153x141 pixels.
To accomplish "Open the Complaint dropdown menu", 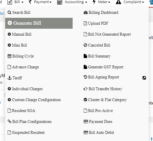I will click(x=130, y=2).
